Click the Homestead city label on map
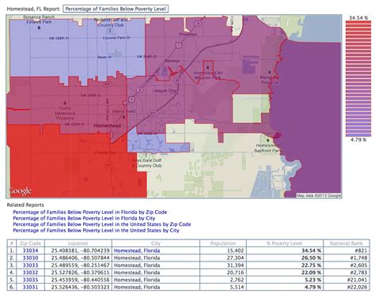Image resolution: width=375 pixels, height=301 pixels. tap(108, 126)
